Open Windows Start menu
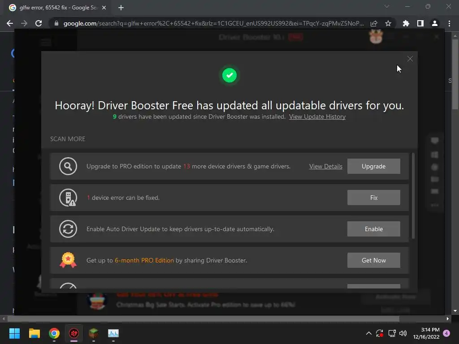Viewport: 459px width, 344px height. (x=14, y=333)
